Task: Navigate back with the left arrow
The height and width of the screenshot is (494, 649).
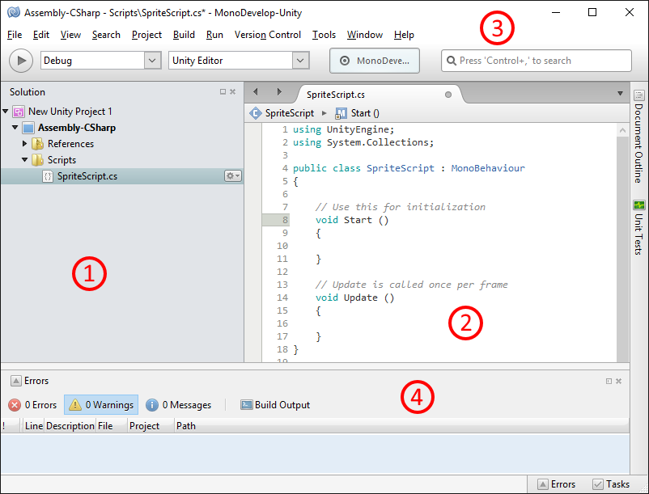Action: pyautogui.click(x=256, y=92)
